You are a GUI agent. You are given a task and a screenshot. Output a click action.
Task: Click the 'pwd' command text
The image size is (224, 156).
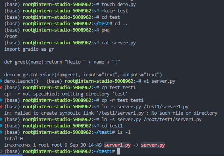click(106, 30)
